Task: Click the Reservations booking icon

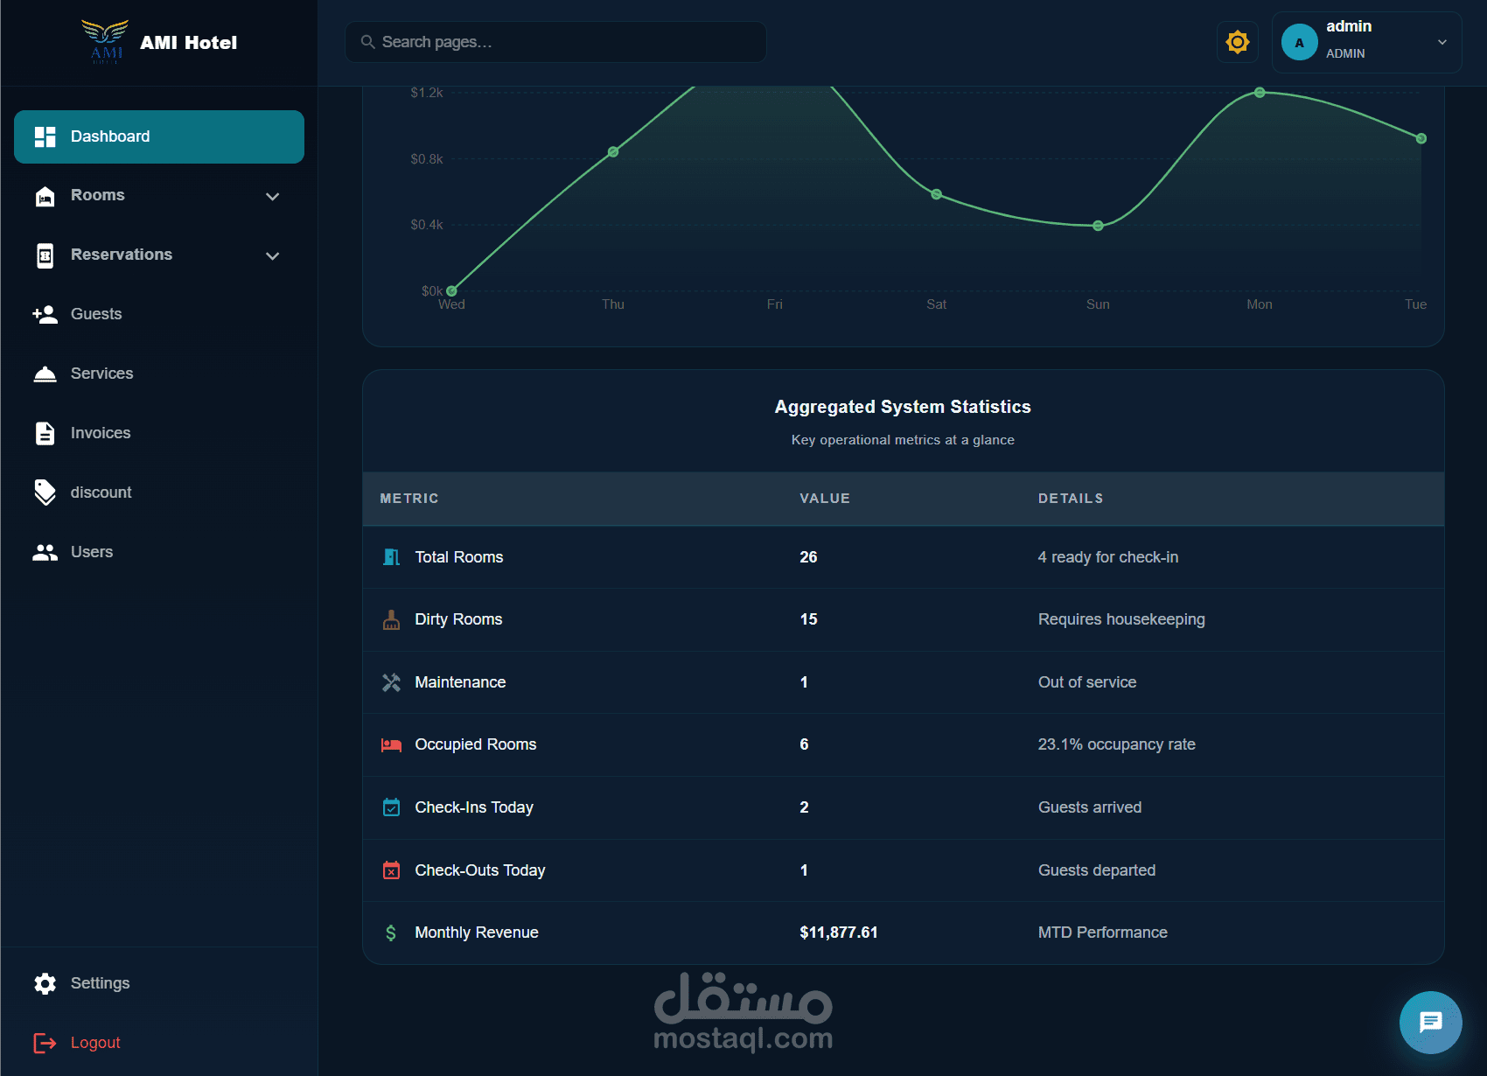Action: click(x=45, y=255)
